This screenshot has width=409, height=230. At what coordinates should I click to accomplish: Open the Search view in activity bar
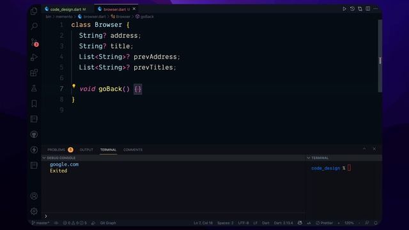click(34, 26)
